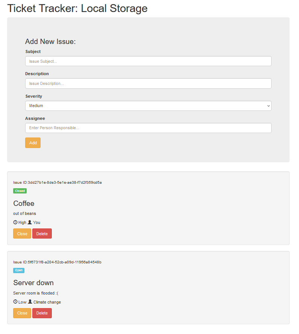The height and width of the screenshot is (334, 299).
Task: Select a severity level from the combo box
Action: [x=148, y=106]
